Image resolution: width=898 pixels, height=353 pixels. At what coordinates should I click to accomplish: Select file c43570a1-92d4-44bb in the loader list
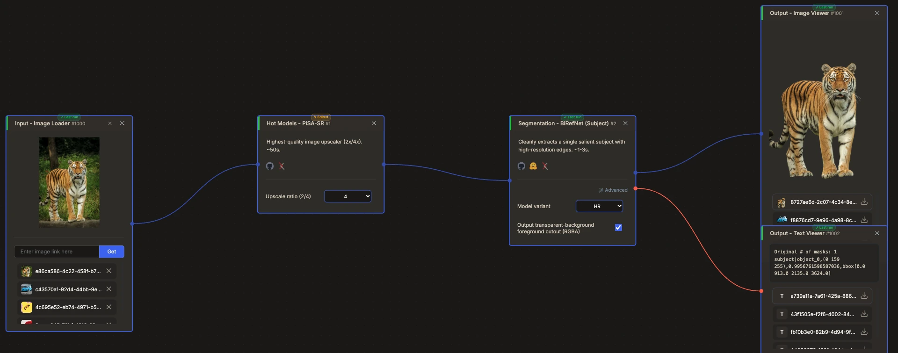pyautogui.click(x=67, y=289)
